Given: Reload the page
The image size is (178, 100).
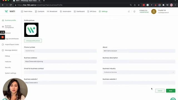Looking at the screenshot, I should (x=11, y=5).
